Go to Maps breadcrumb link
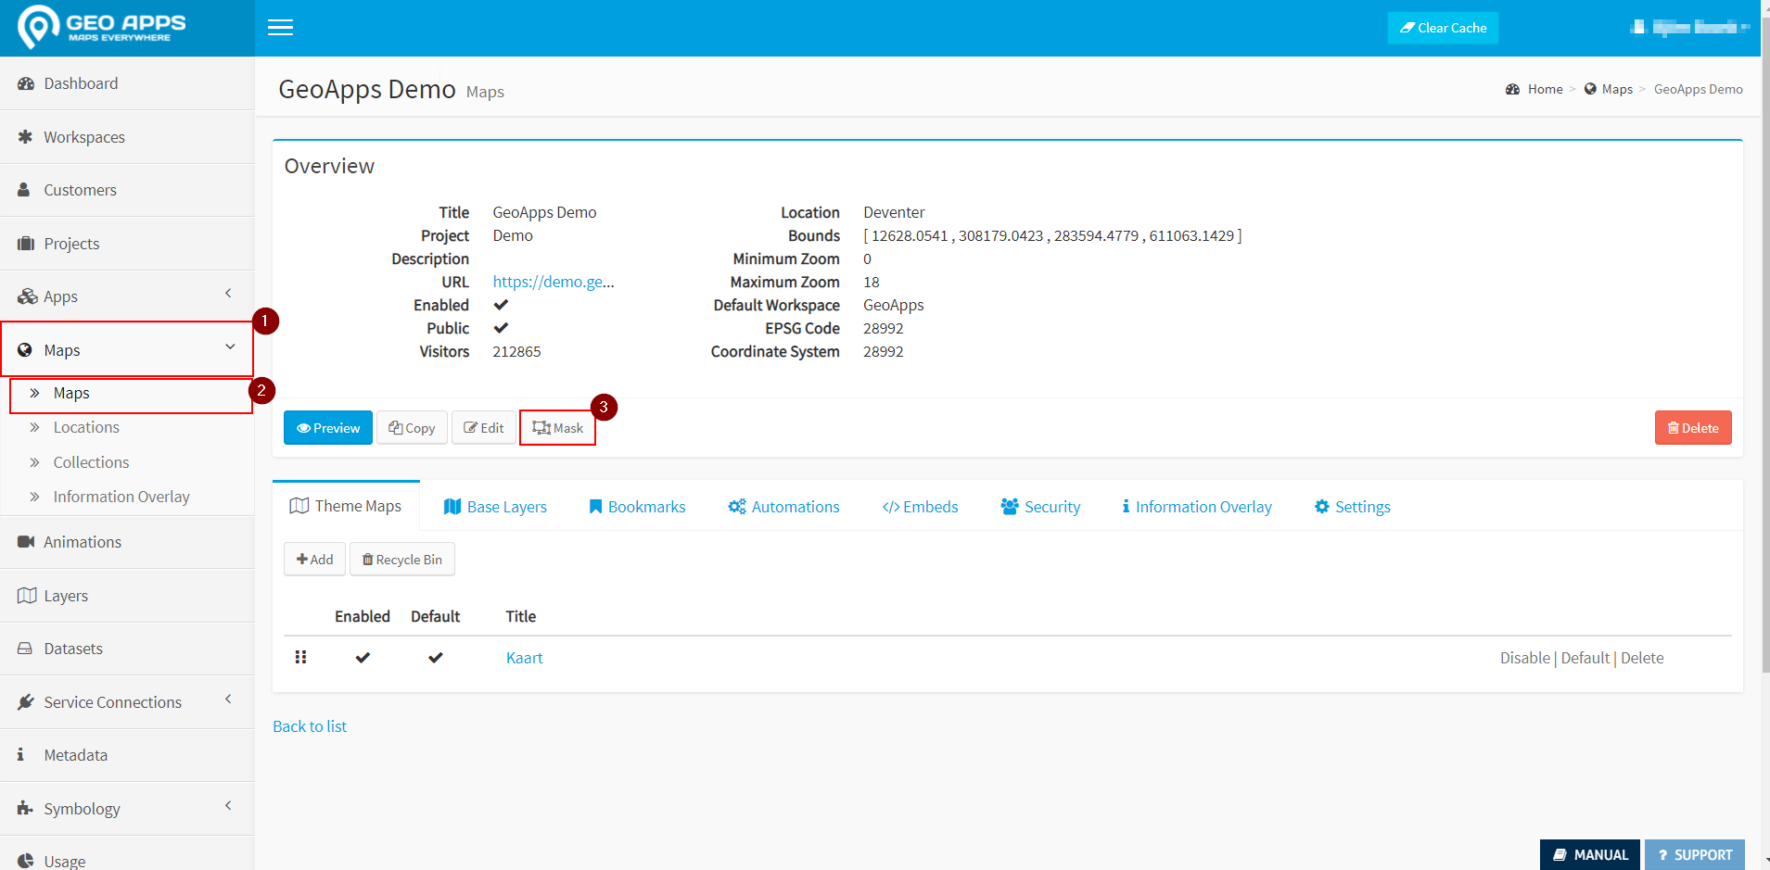The image size is (1770, 870). pyautogui.click(x=1617, y=89)
